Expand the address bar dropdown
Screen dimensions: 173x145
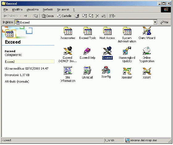(155, 22)
